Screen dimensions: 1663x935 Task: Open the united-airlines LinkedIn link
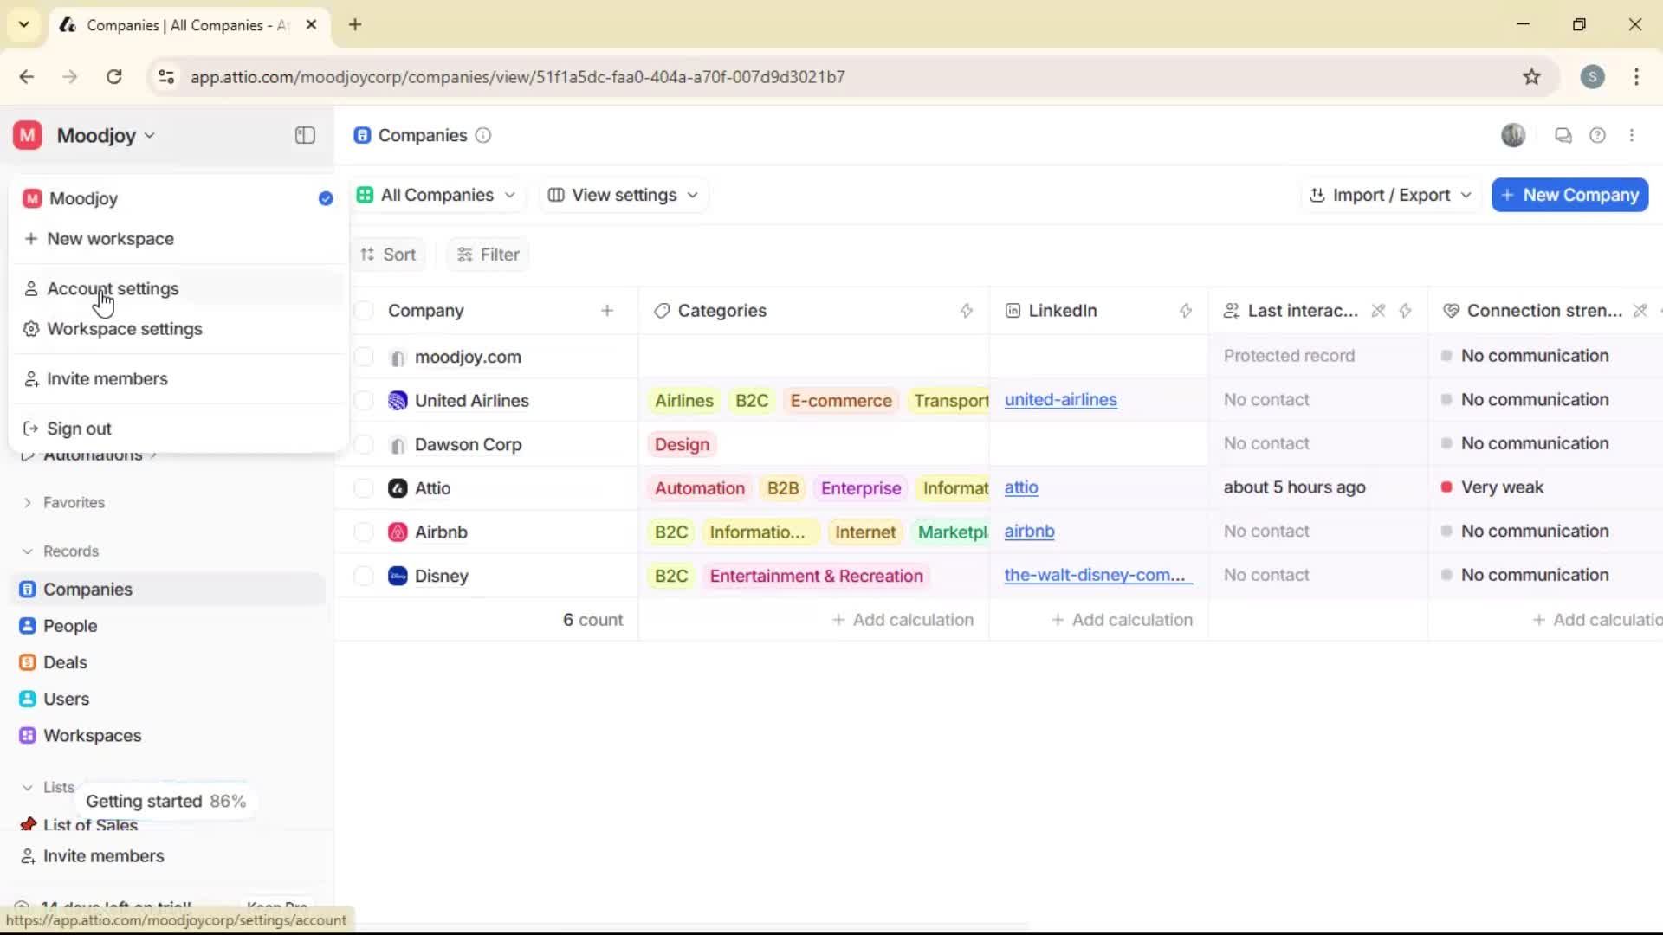pos(1060,400)
